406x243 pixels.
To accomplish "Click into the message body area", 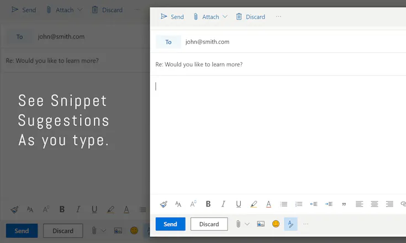I will pos(278,135).
